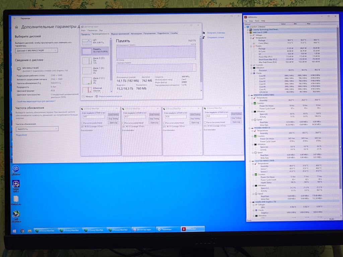The width and height of the screenshot is (343, 257).
Task: Click Task Manager sidebar scrollbar
Action: click(111, 65)
